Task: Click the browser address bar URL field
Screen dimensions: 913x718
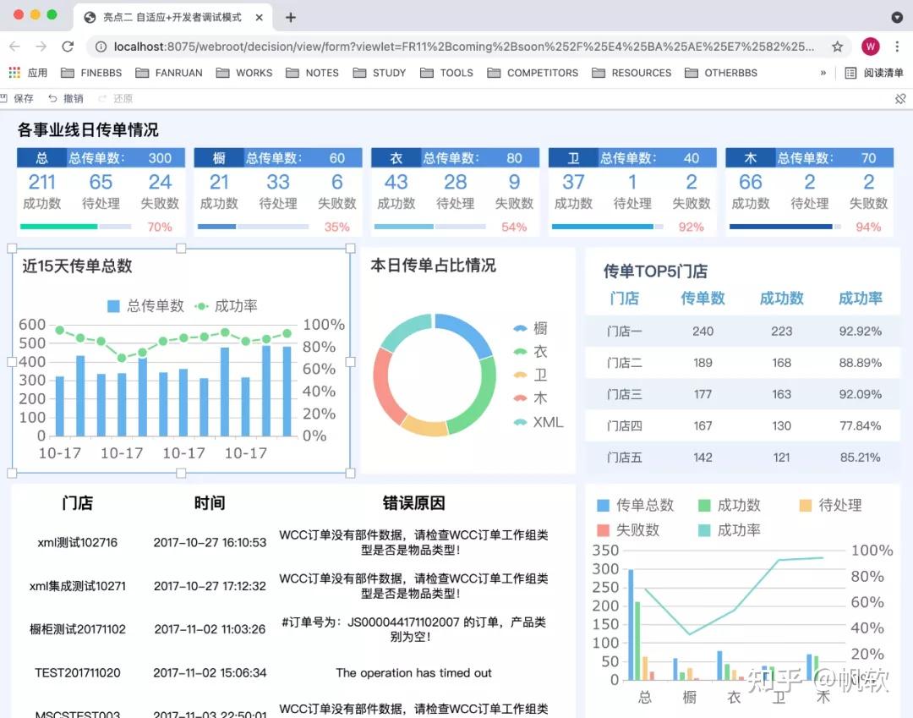Action: pyautogui.click(x=380, y=48)
